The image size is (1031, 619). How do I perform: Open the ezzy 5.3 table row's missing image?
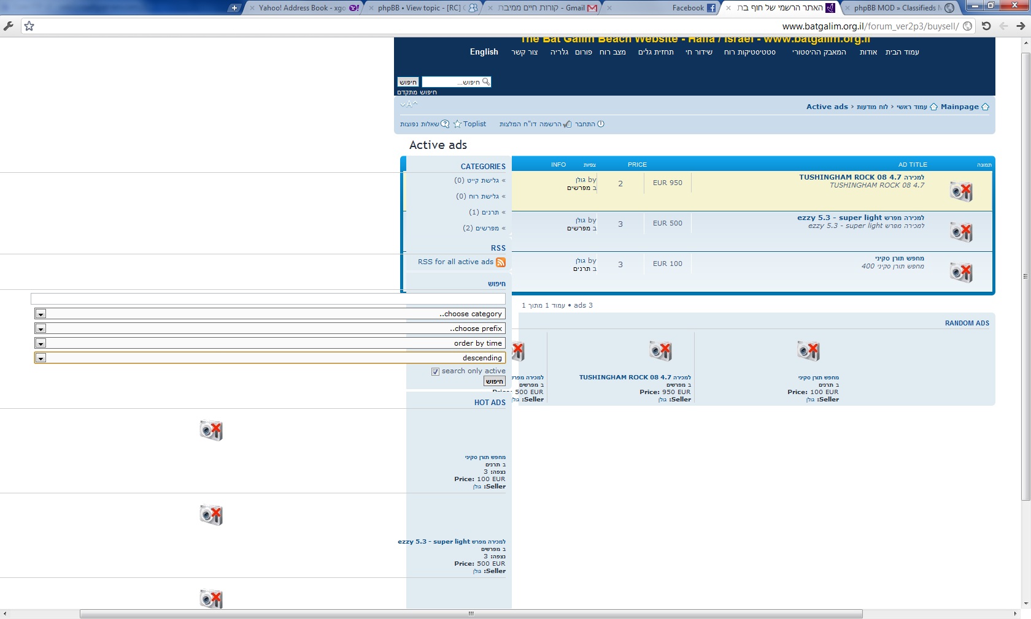click(961, 232)
